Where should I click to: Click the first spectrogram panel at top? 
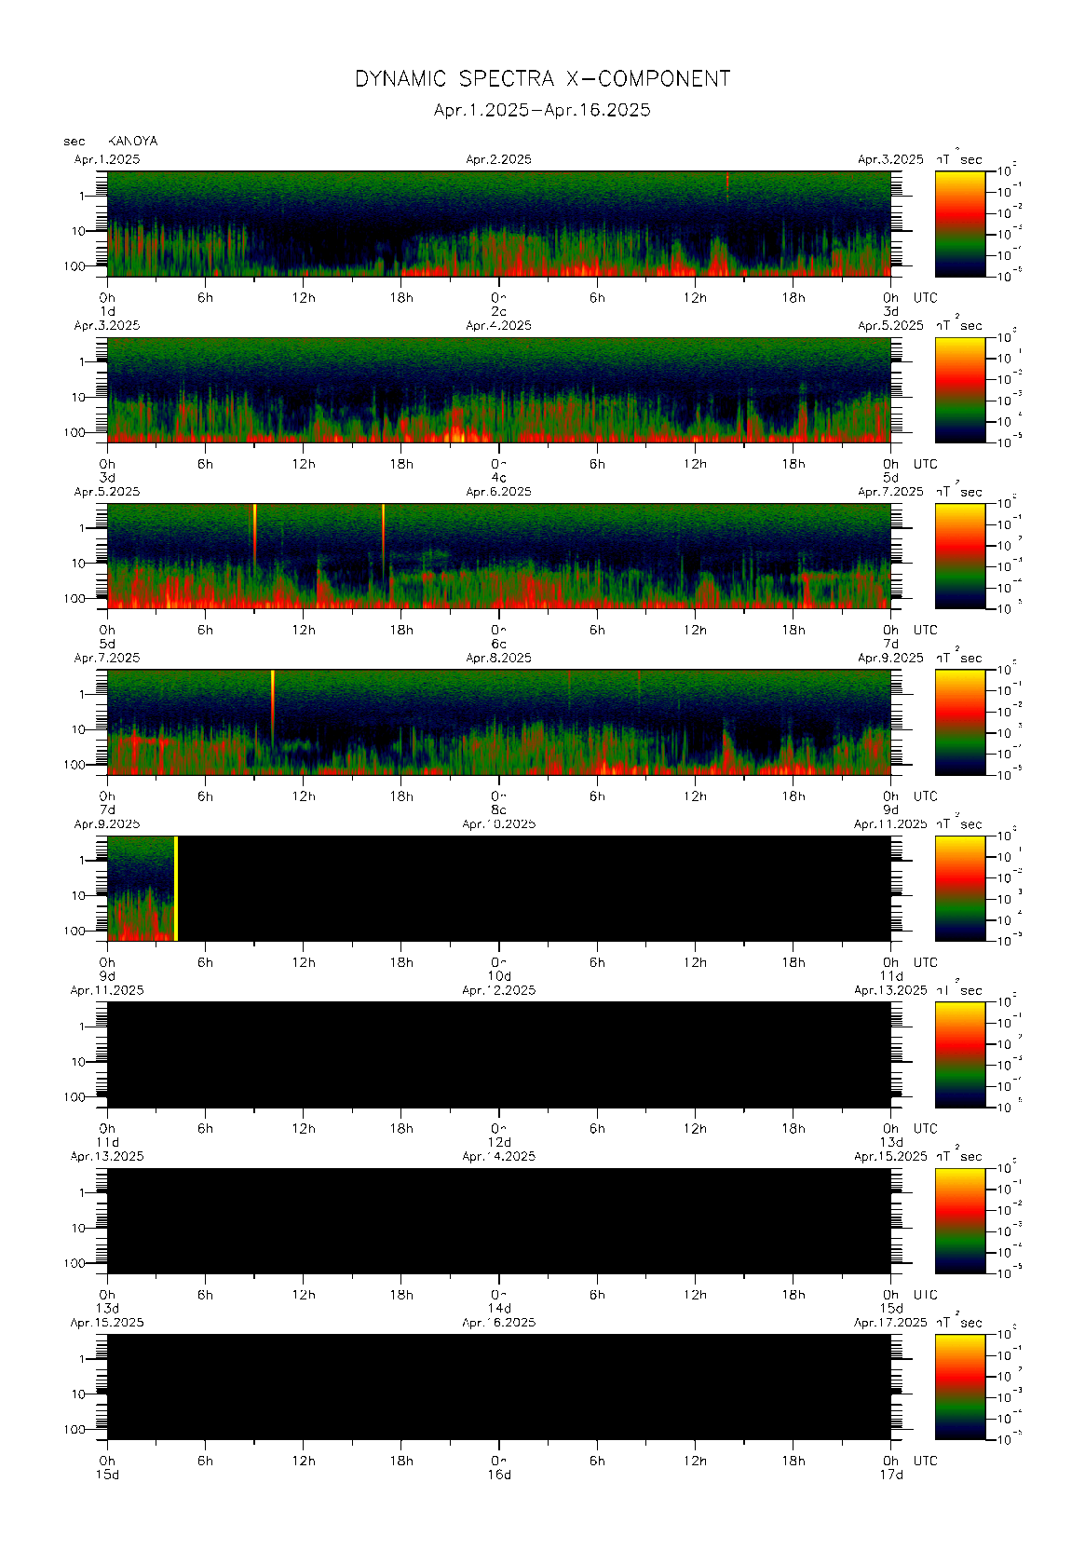(x=498, y=224)
